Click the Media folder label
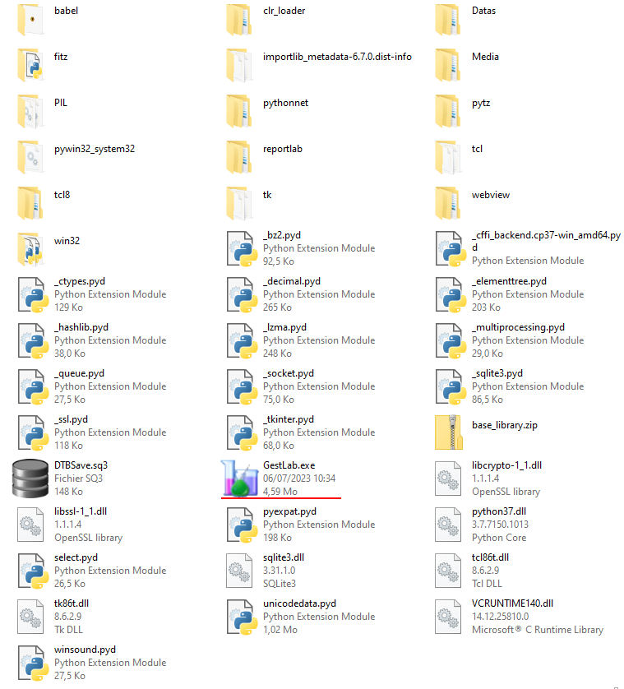 click(485, 58)
